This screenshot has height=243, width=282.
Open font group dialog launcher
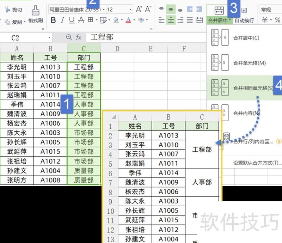[x=151, y=29]
